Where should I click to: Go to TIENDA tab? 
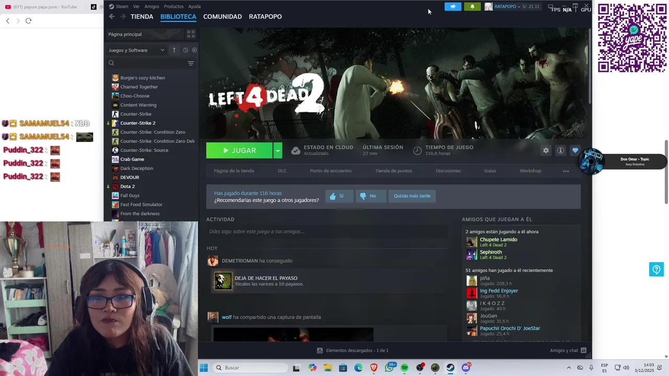[142, 17]
